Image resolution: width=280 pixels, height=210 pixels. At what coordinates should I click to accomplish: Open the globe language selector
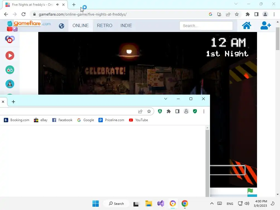click(x=62, y=26)
